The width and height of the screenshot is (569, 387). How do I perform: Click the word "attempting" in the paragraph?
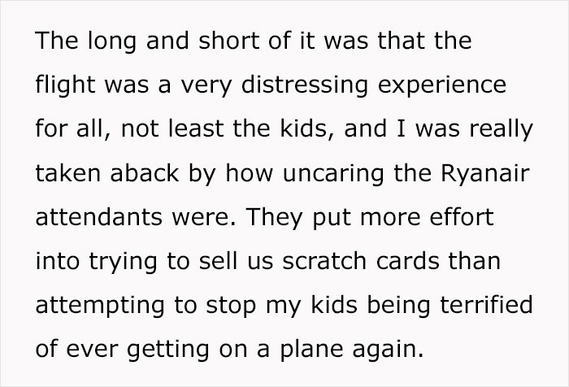pyautogui.click(x=100, y=306)
